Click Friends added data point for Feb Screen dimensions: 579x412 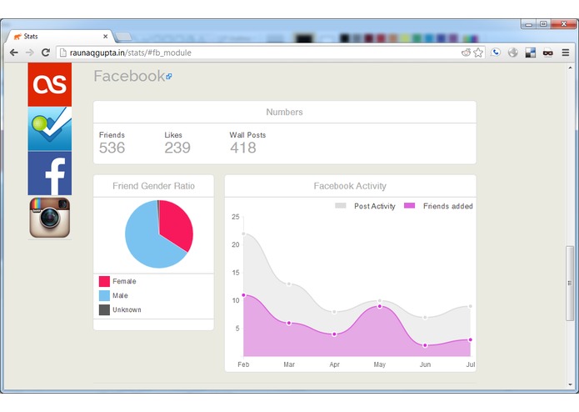coord(244,295)
